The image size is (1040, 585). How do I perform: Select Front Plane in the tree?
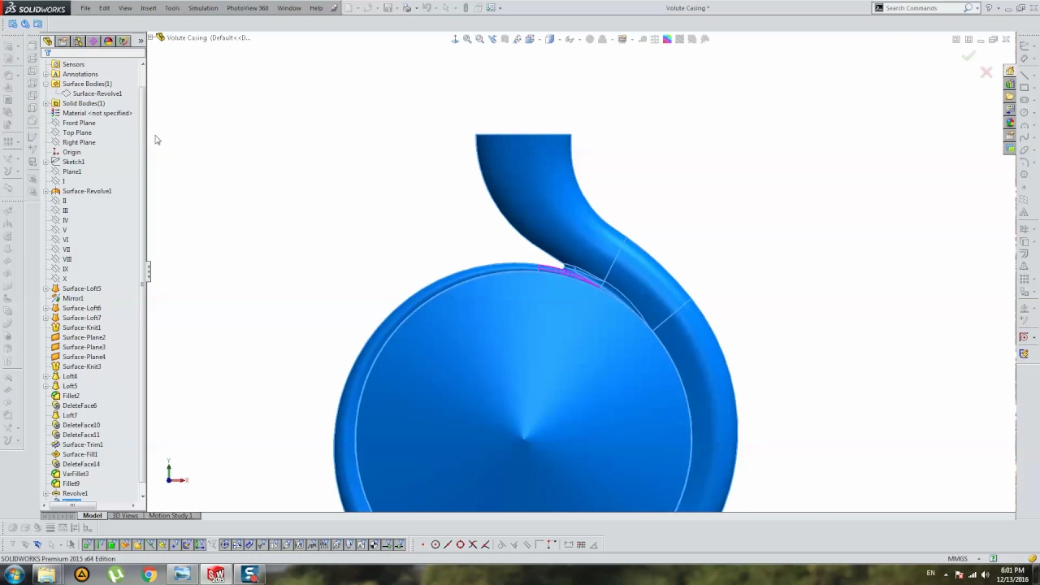tap(79, 123)
